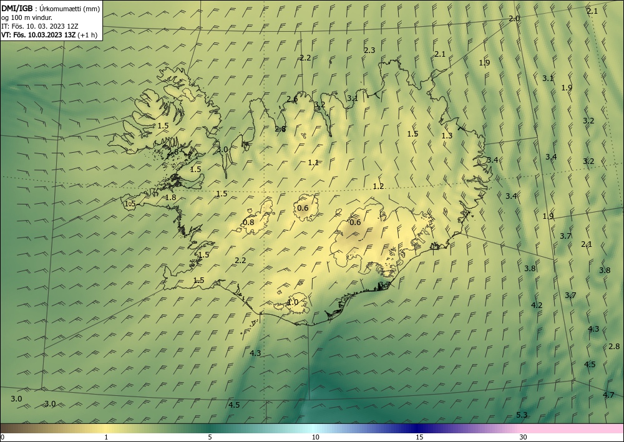Screen dimensions: 624x442
Task: Click the 4.7 value on the map
Action: pos(608,395)
